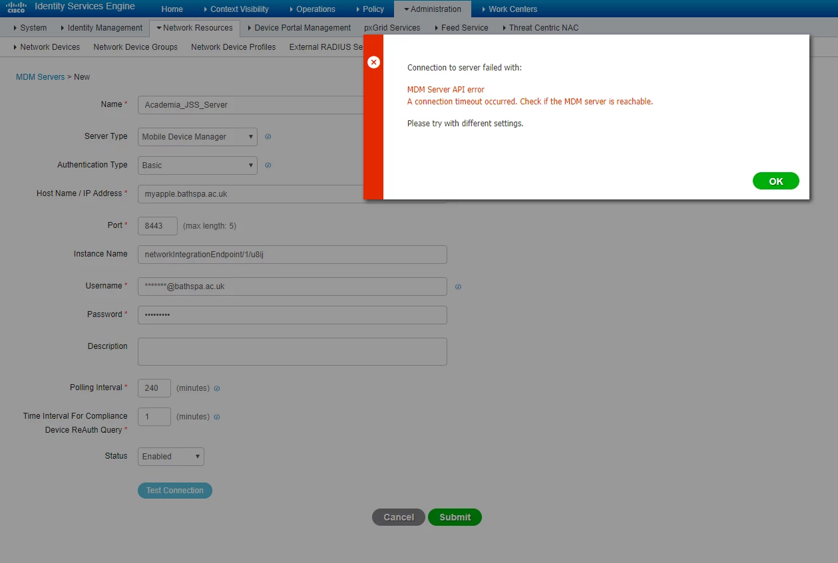Open the Server Type dropdown
The image size is (838, 563).
(x=198, y=137)
